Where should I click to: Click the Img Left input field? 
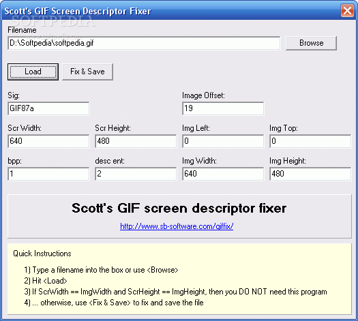pyautogui.click(x=223, y=141)
